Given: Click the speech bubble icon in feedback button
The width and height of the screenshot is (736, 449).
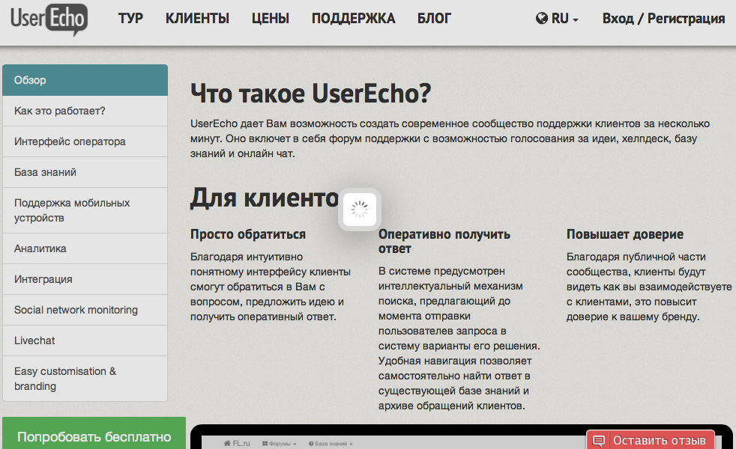Looking at the screenshot, I should (599, 441).
